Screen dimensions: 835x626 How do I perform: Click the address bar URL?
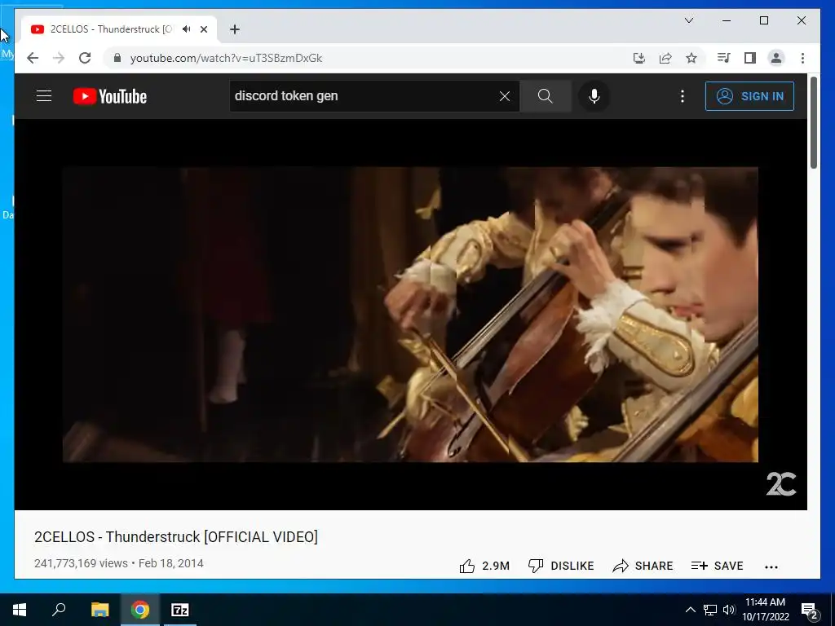point(227,58)
